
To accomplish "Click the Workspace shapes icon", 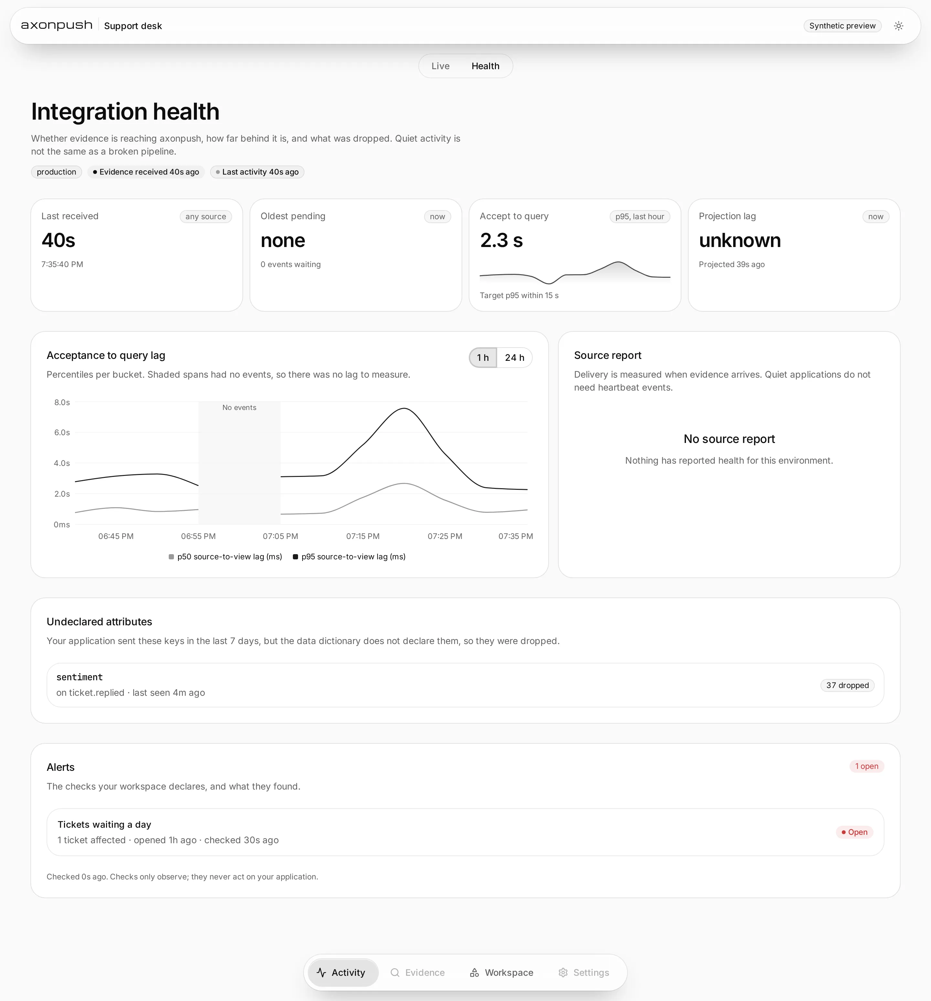I will 474,972.
